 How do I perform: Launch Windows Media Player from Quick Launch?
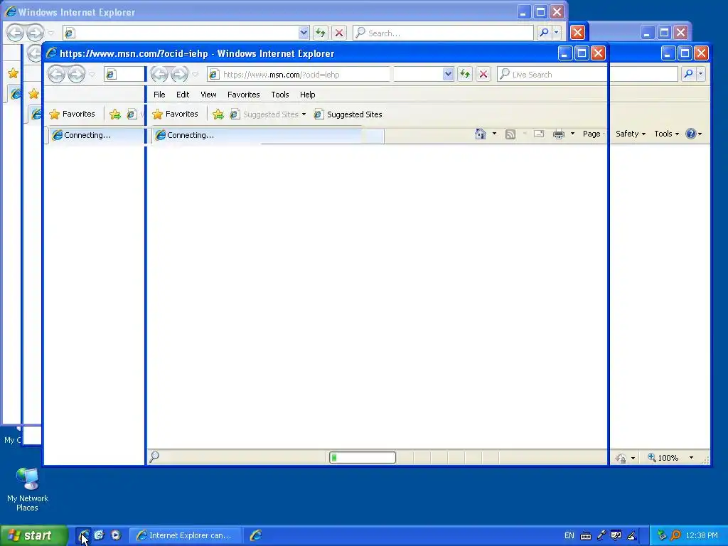click(116, 535)
